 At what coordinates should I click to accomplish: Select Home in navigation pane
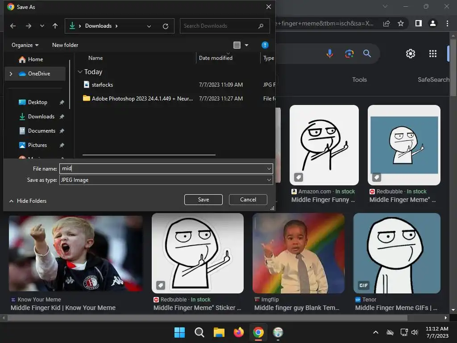tap(35, 59)
